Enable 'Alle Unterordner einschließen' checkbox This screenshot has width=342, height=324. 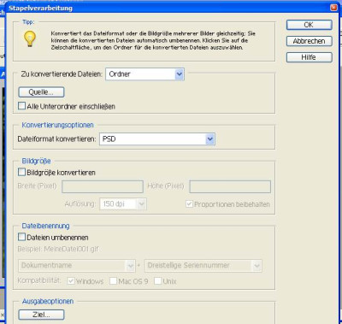(x=21, y=106)
